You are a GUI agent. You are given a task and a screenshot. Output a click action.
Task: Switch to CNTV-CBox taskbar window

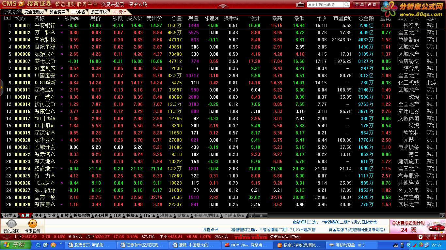click(x=248, y=245)
